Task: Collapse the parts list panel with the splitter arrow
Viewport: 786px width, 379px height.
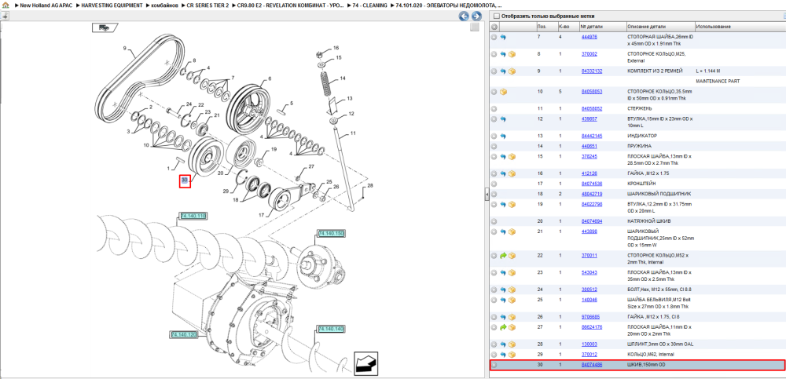Action: pyautogui.click(x=487, y=195)
